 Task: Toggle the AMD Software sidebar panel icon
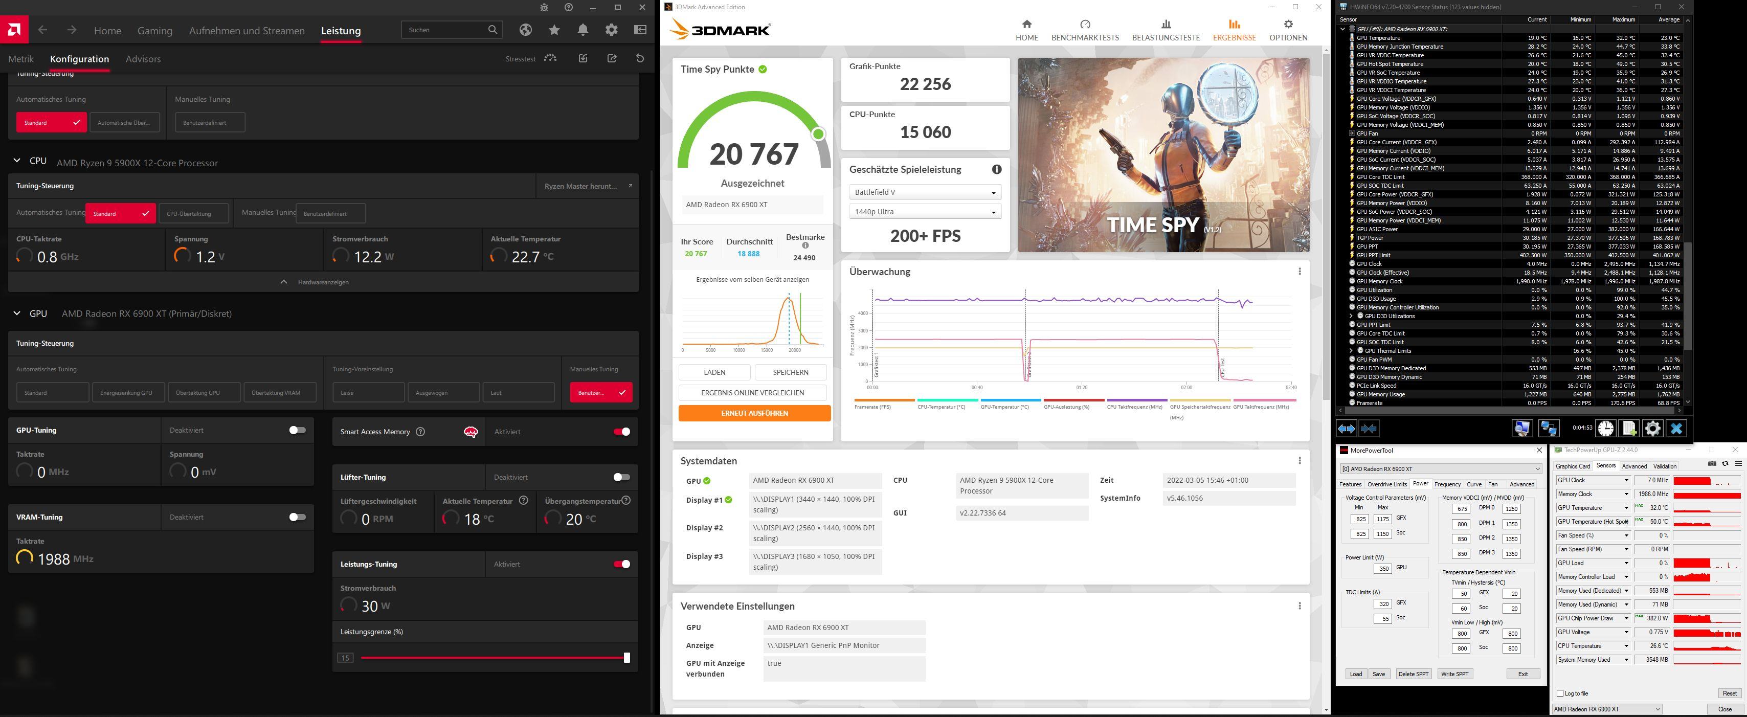pyautogui.click(x=639, y=30)
